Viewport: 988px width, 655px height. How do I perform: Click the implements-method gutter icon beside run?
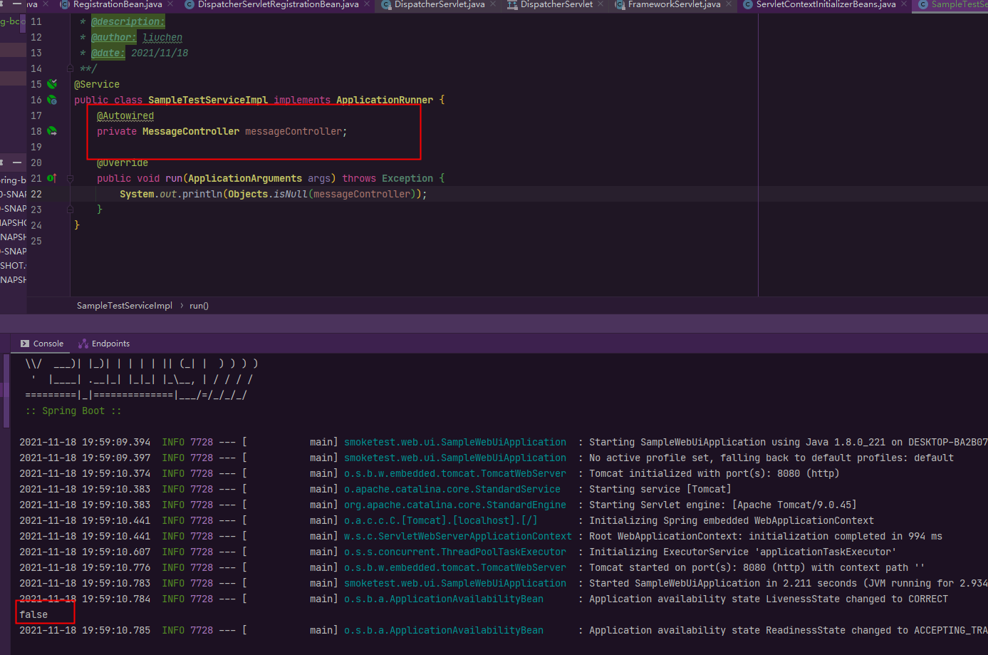tap(52, 178)
